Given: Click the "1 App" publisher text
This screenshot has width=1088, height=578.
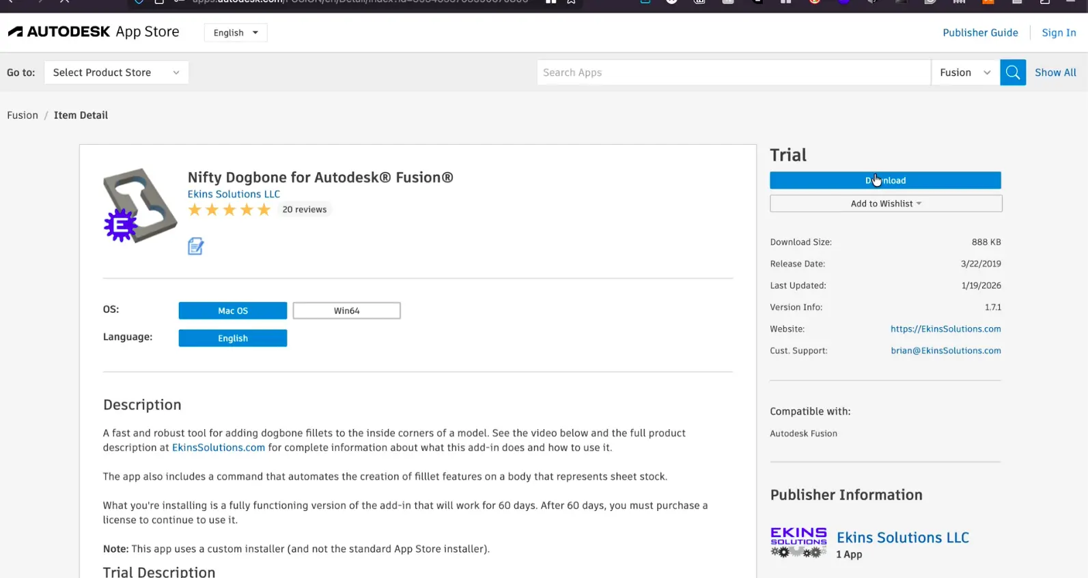Looking at the screenshot, I should click(x=849, y=555).
